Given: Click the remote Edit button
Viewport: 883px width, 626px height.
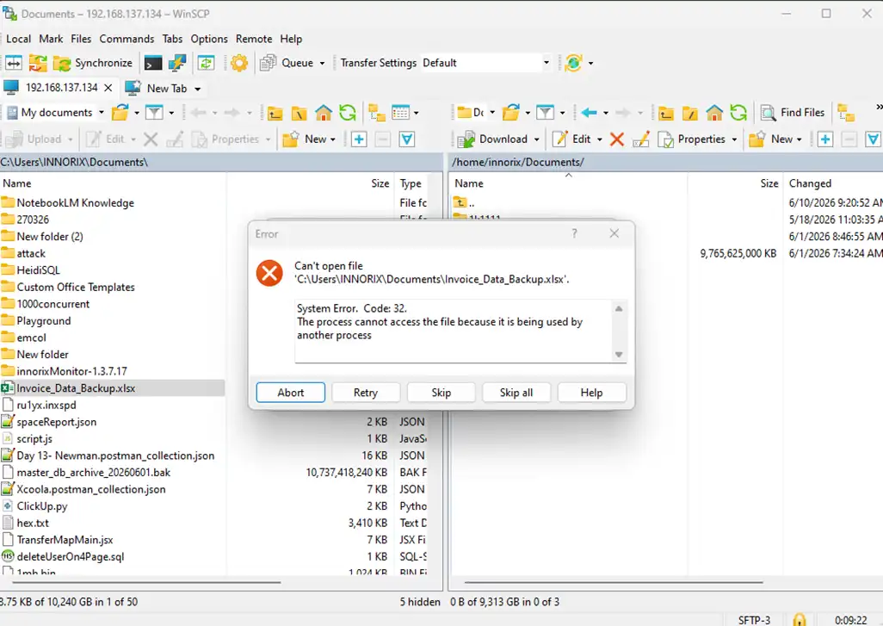Looking at the screenshot, I should tap(571, 139).
